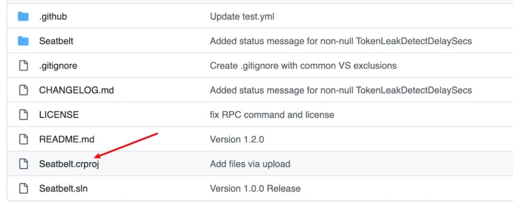Open the .gitignore file
This screenshot has height=203, width=513.
click(58, 66)
